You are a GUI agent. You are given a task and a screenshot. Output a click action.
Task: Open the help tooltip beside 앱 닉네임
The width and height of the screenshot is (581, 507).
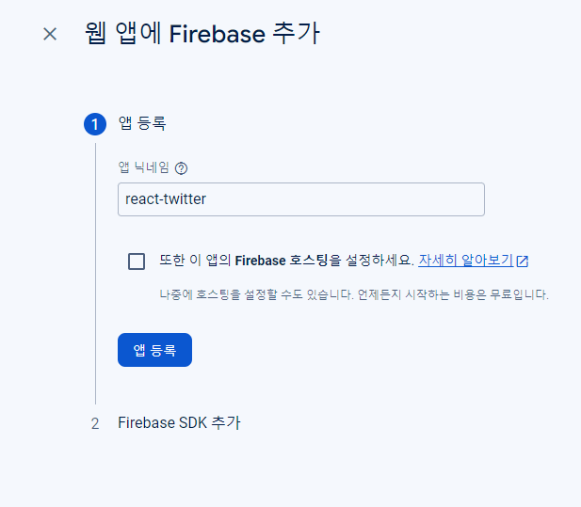pyautogui.click(x=181, y=168)
